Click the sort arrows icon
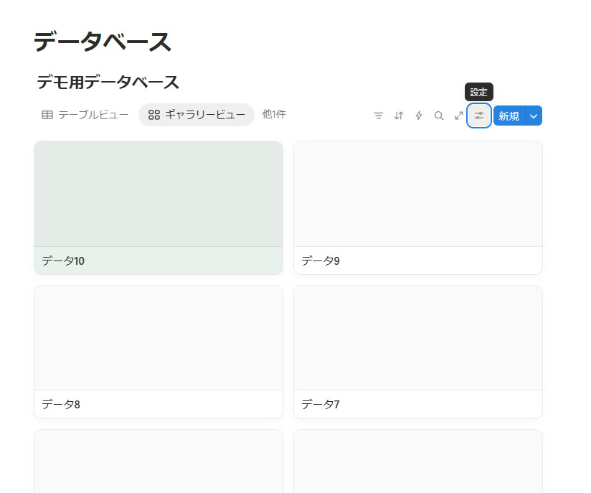The image size is (591, 493). tap(399, 116)
